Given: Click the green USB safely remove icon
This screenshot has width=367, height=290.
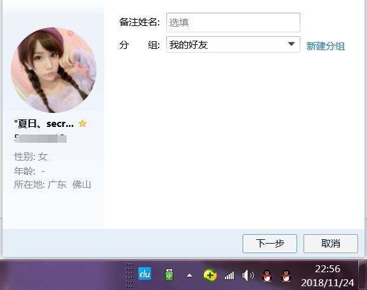Looking at the screenshot, I should (169, 274).
